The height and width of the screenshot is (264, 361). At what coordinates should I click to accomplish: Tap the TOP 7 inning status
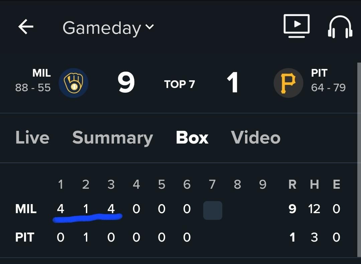click(179, 84)
